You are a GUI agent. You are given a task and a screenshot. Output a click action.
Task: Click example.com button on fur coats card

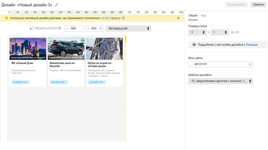click(x=97, y=82)
